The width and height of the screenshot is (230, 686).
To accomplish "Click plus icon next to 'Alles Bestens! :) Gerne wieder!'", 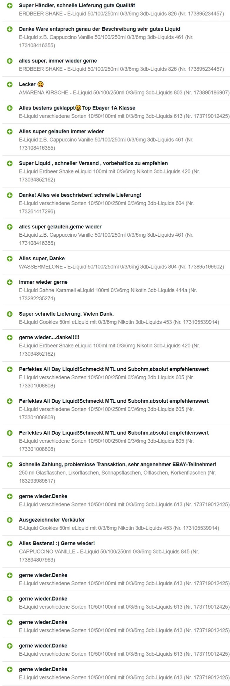I will 10,544.
